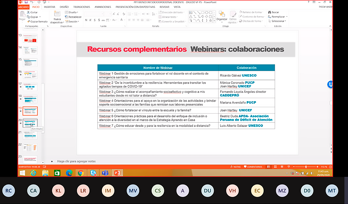Collapse the ribbon with the chevron
This screenshot has width=348, height=204.
(x=330, y=26)
